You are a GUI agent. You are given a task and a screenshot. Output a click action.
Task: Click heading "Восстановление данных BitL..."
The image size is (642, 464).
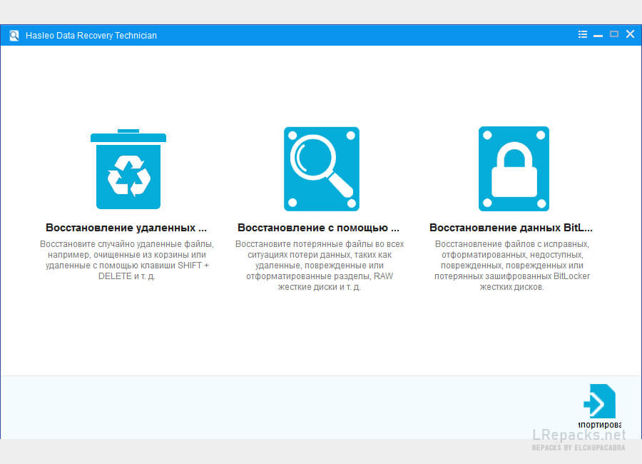click(x=511, y=228)
